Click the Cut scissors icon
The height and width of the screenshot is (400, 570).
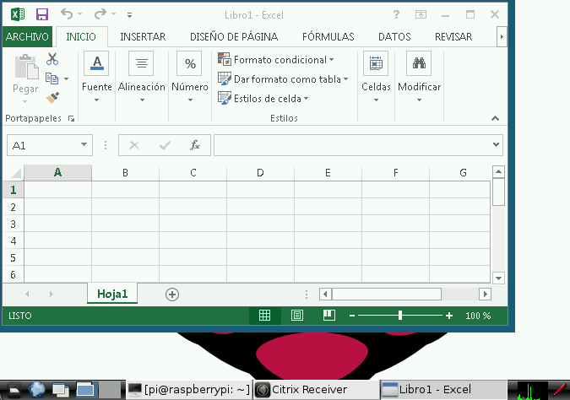tap(52, 59)
